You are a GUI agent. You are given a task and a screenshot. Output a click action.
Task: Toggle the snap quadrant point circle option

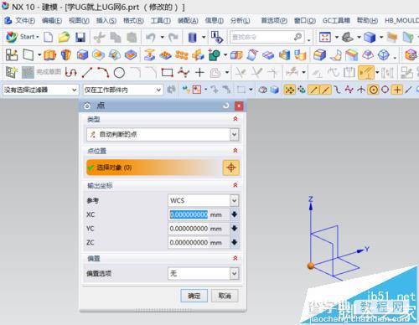(385, 90)
